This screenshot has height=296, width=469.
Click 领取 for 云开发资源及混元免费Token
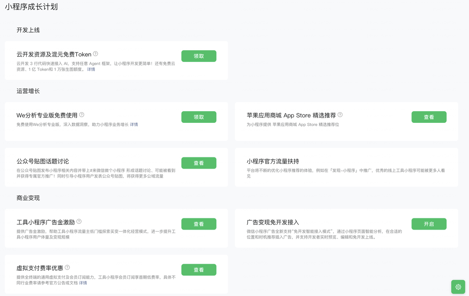click(x=199, y=56)
